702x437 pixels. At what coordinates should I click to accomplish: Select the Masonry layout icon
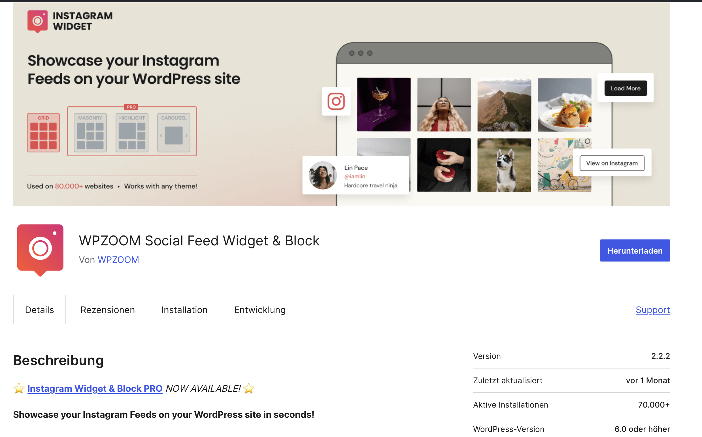point(90,132)
